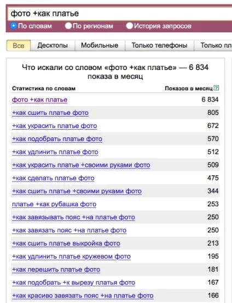Open +как завязать пояс +на платье фото, 250 row

point(69,230)
